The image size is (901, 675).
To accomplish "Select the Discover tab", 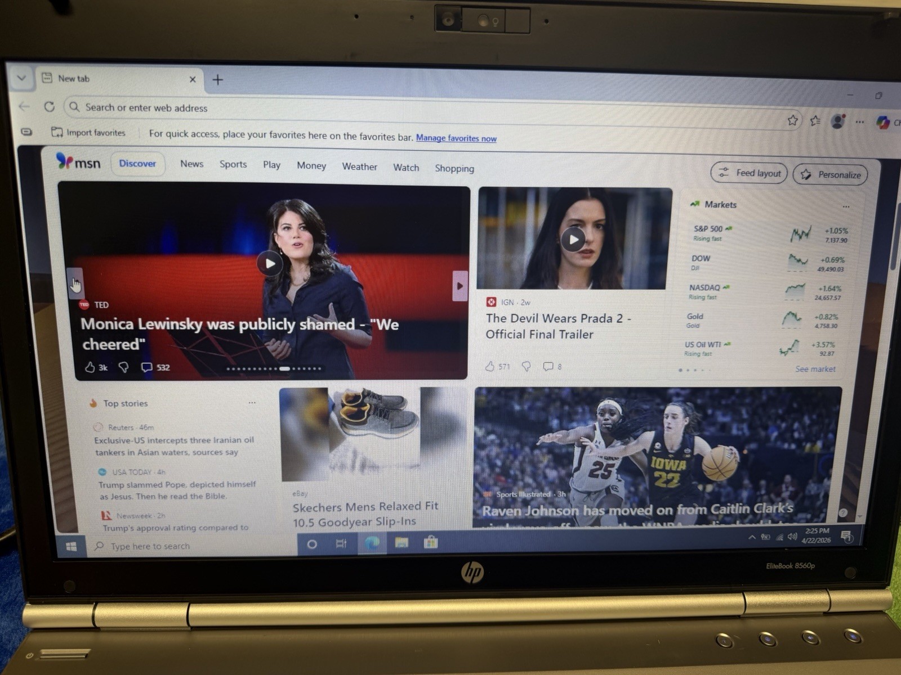I will tap(137, 163).
